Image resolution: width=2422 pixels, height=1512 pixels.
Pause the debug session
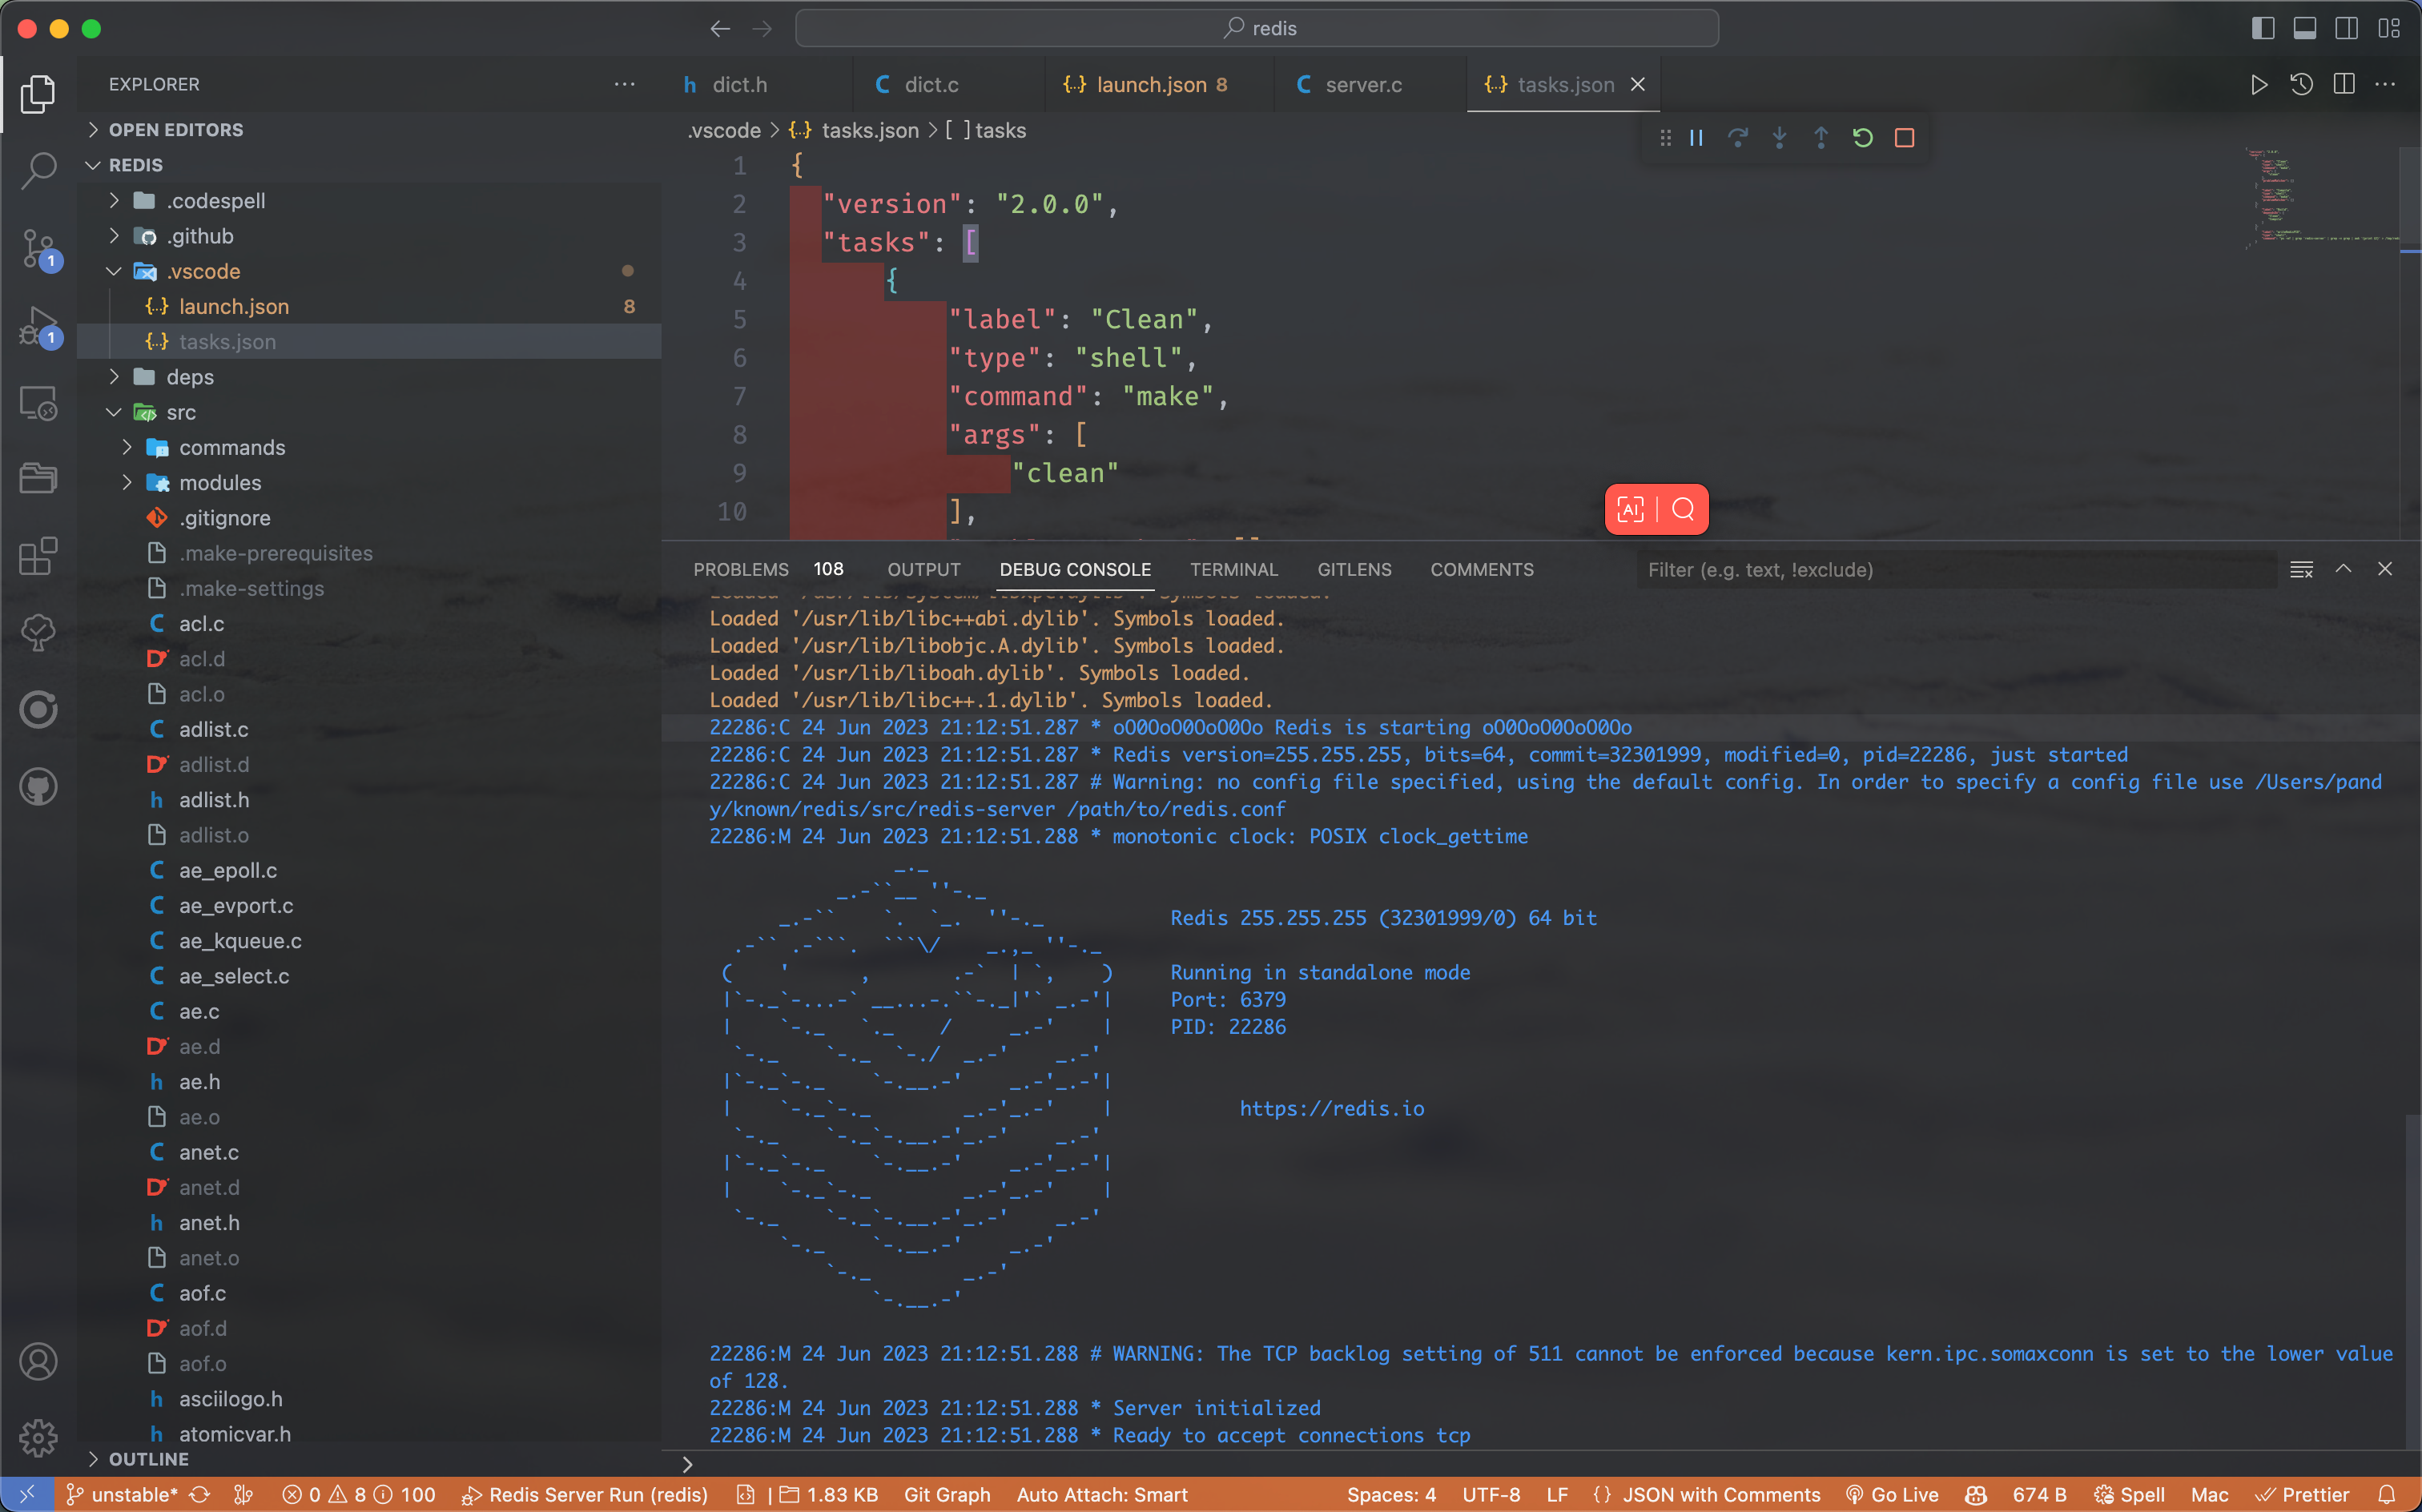[1696, 138]
